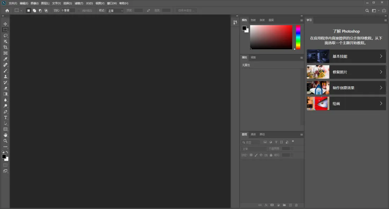Toggle the layer filter on/off switch
The width and height of the screenshot is (389, 209).
point(293,141)
